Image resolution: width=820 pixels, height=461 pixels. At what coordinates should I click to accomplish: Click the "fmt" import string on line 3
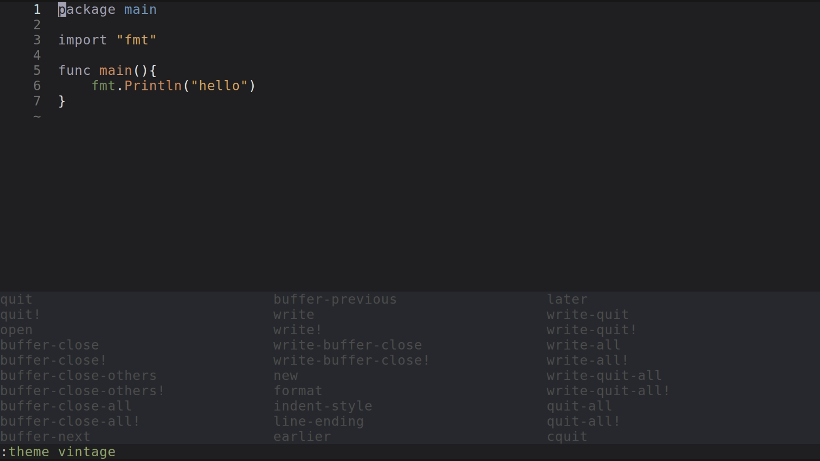coord(136,40)
